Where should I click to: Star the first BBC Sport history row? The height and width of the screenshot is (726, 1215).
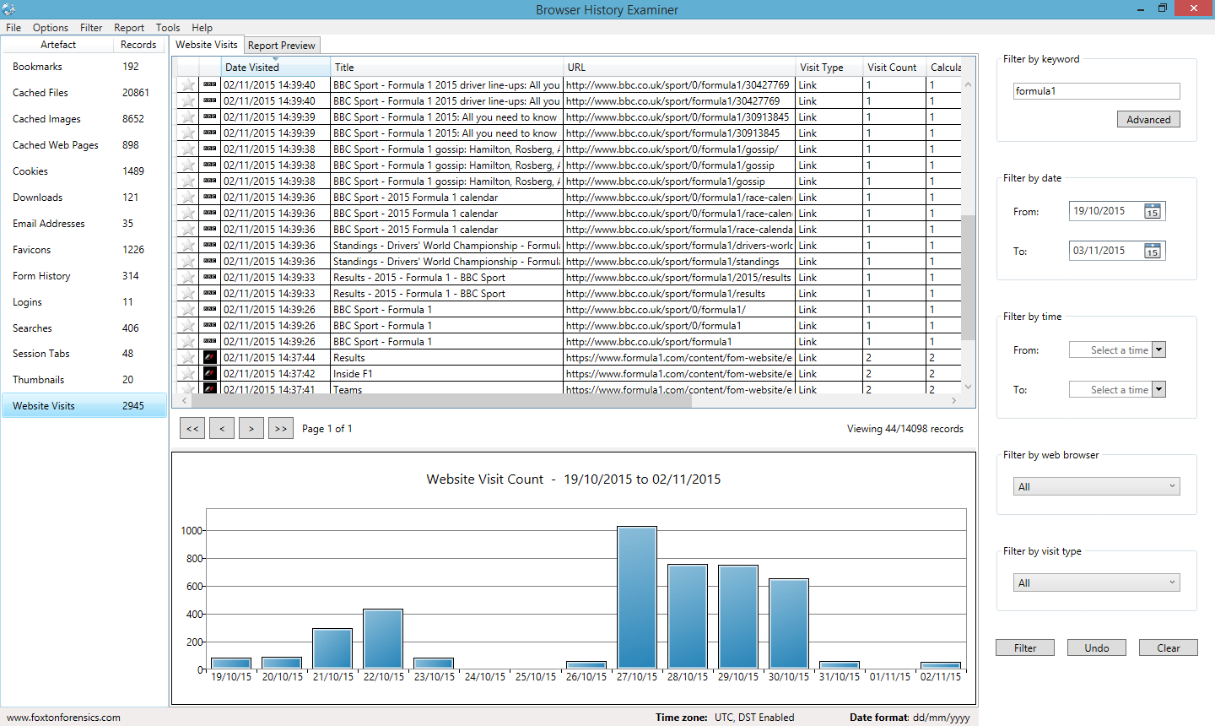[188, 84]
